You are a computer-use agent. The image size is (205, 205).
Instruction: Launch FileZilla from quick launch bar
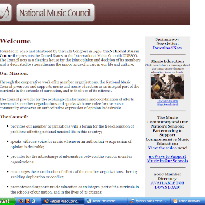click(27, 201)
